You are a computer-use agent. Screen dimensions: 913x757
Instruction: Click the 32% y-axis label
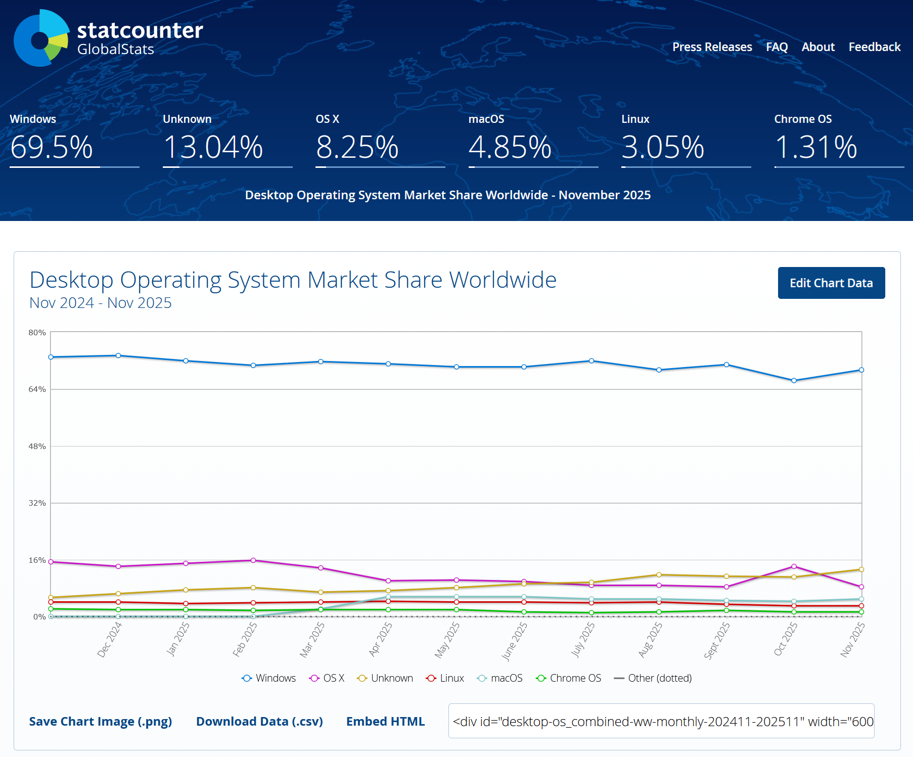point(37,503)
